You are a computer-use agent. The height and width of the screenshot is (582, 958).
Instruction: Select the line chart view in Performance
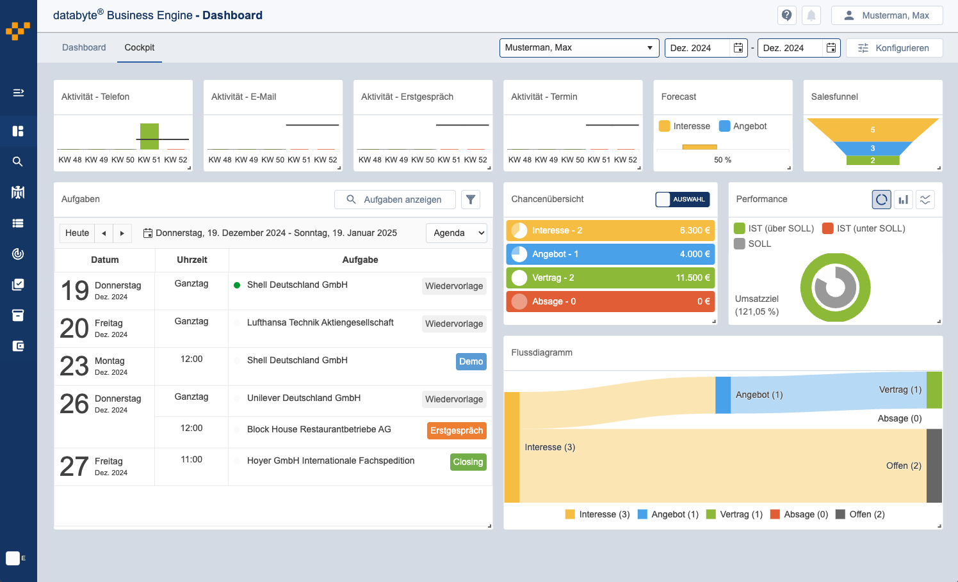925,200
